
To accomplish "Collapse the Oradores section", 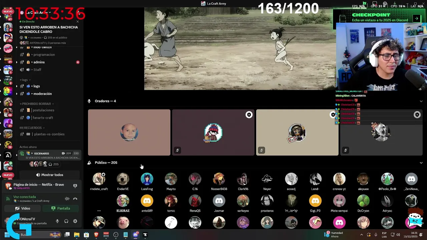I will tap(421, 101).
